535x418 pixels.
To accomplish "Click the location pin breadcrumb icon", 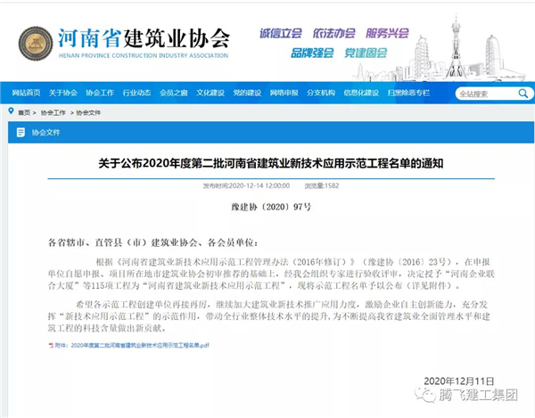I will coord(11,113).
